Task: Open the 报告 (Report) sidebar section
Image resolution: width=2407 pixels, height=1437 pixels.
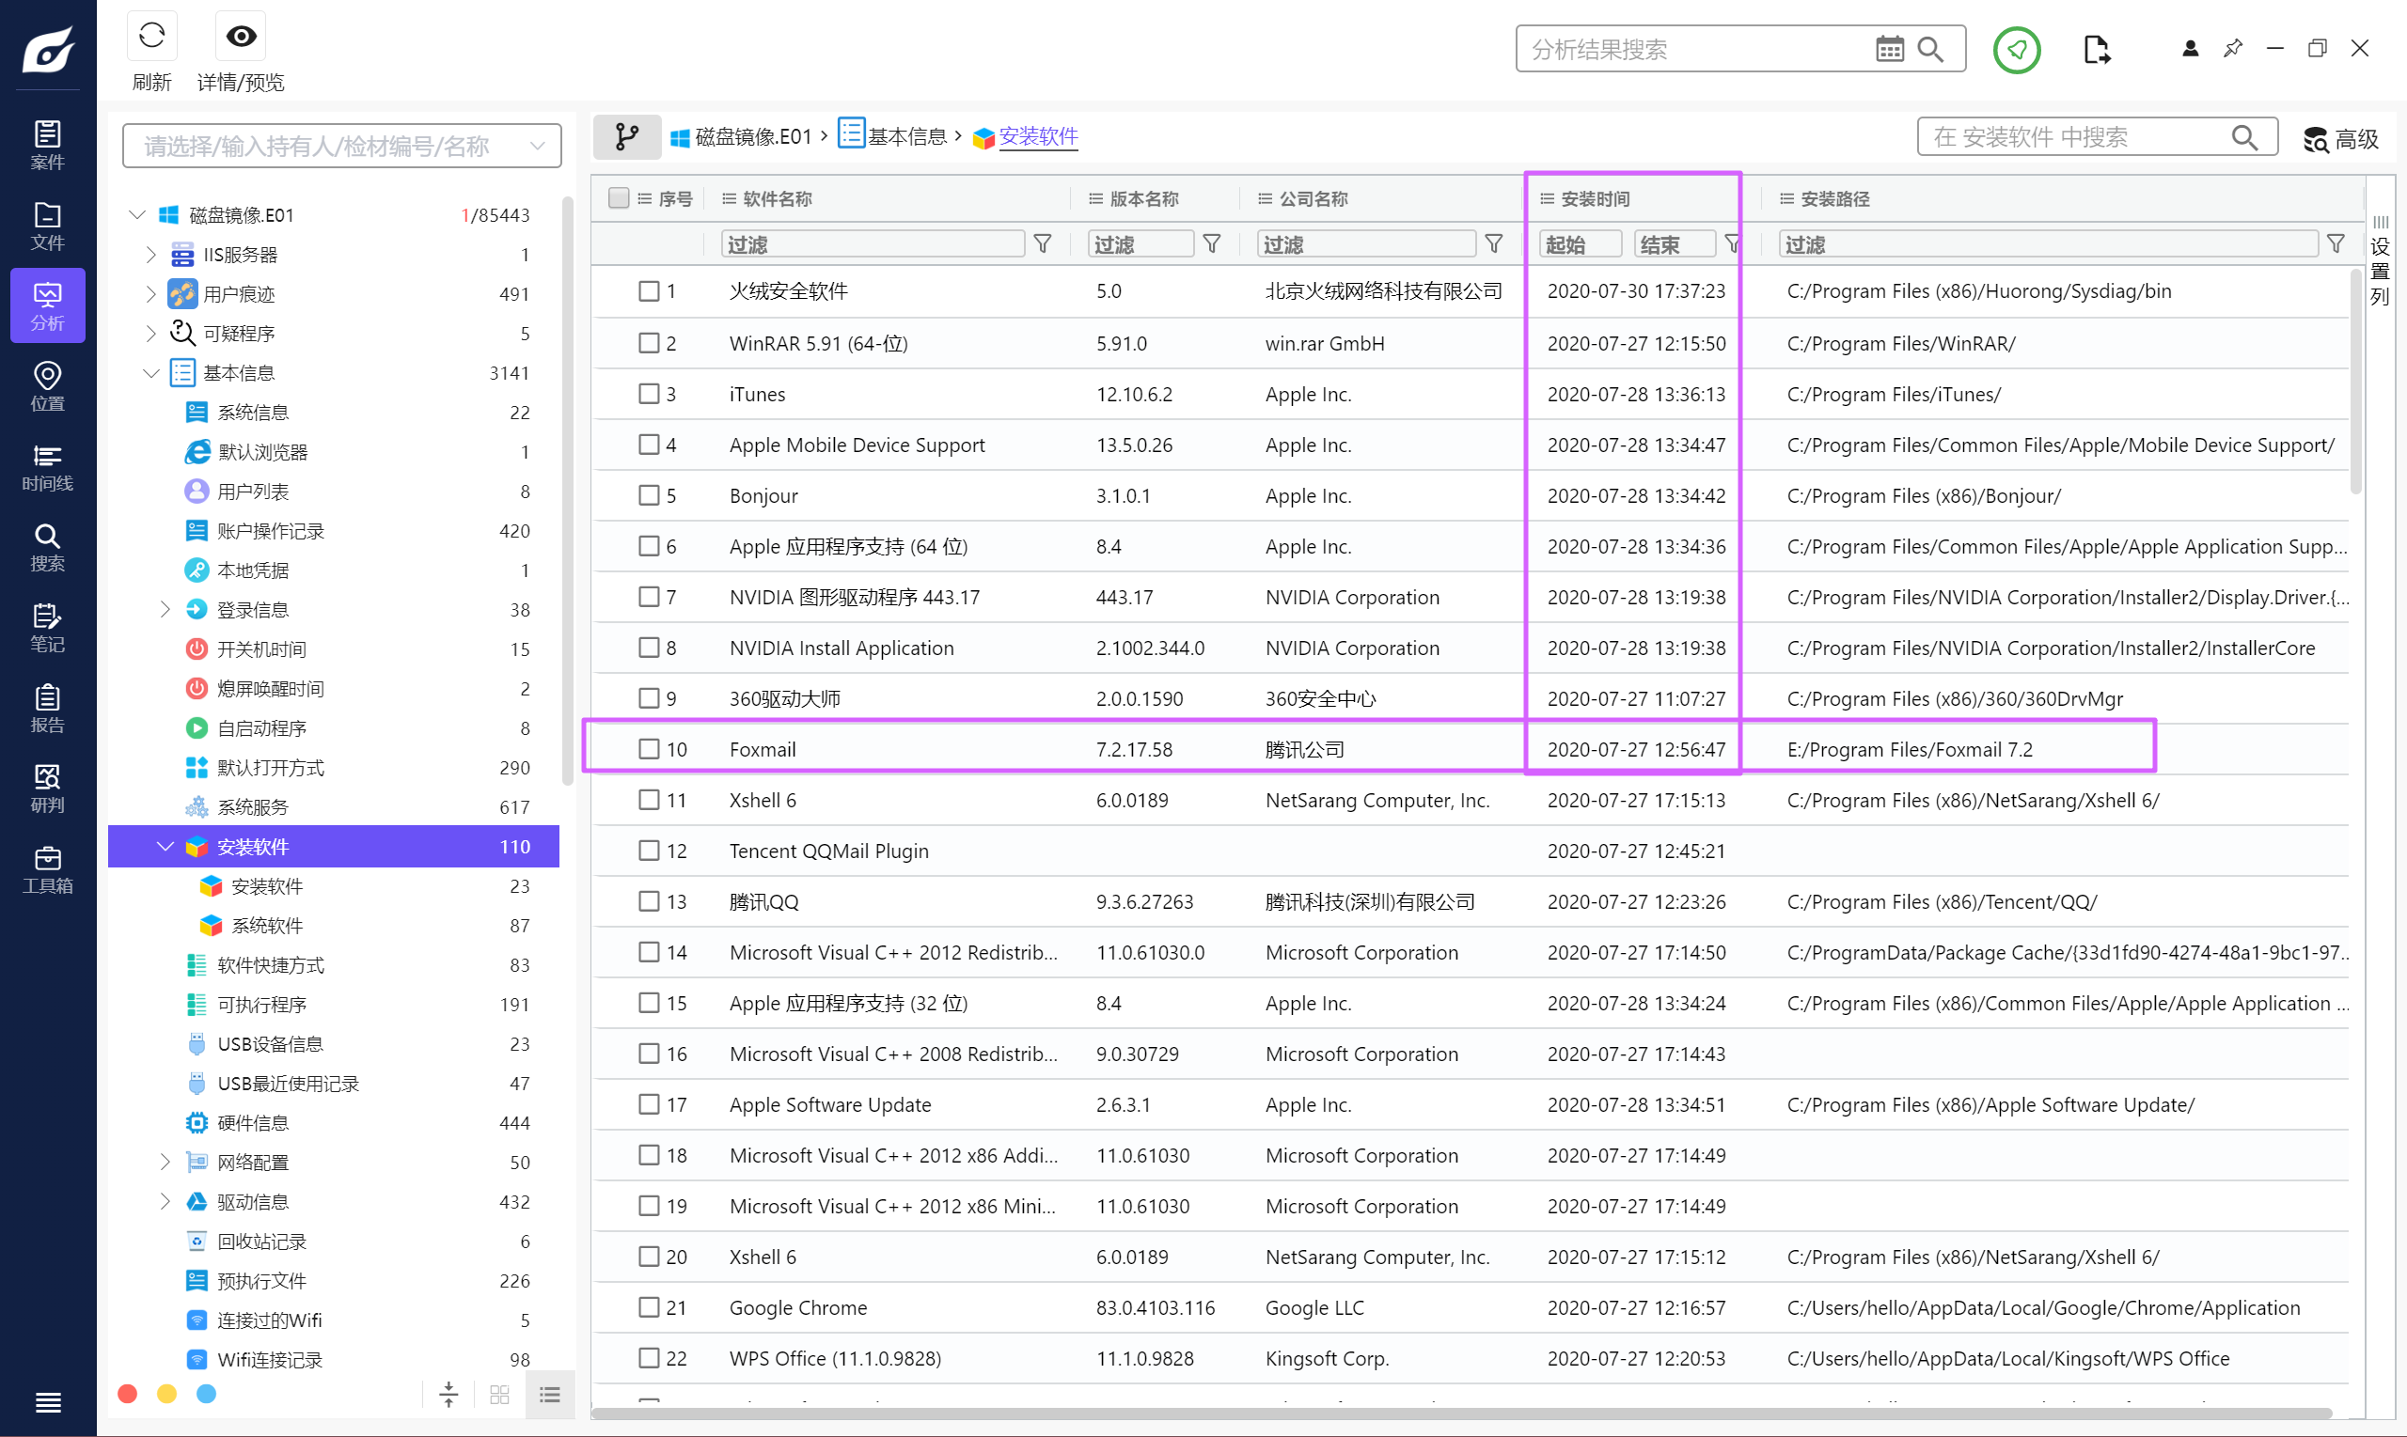Action: pos(47,708)
